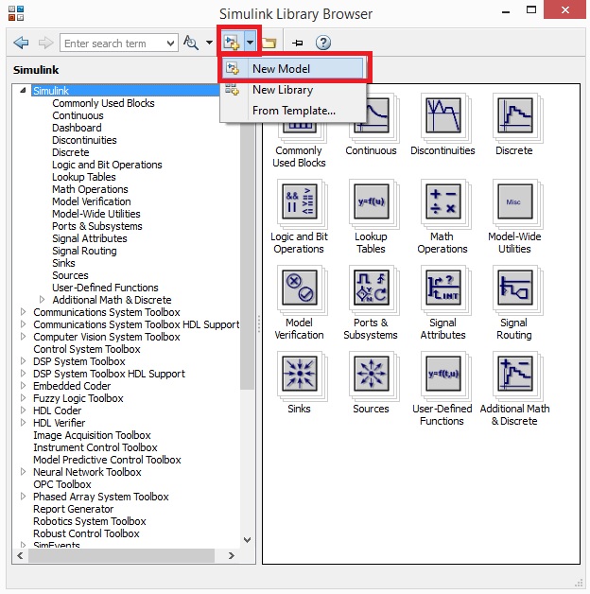Screen dimensions: 590x594
Task: Select Report Generator tree item
Action: [x=74, y=509]
